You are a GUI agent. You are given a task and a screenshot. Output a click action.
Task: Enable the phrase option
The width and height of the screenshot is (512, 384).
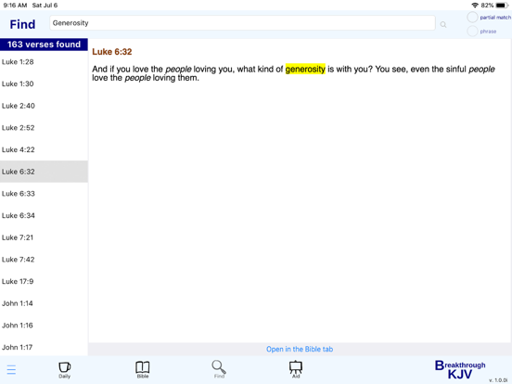(472, 32)
